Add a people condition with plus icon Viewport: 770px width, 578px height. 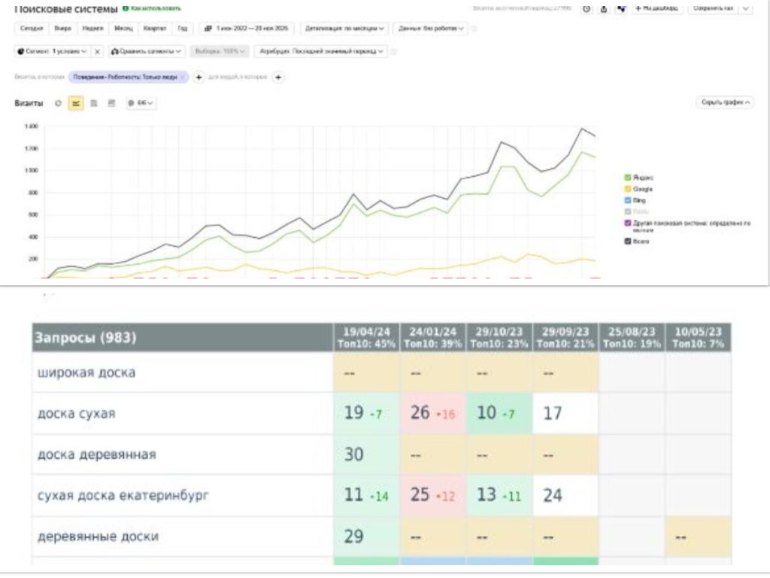277,78
